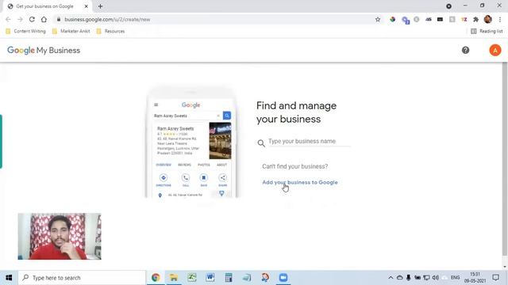Screen dimensions: 508x285
Task: Open the Reading list
Action: pyautogui.click(x=487, y=31)
